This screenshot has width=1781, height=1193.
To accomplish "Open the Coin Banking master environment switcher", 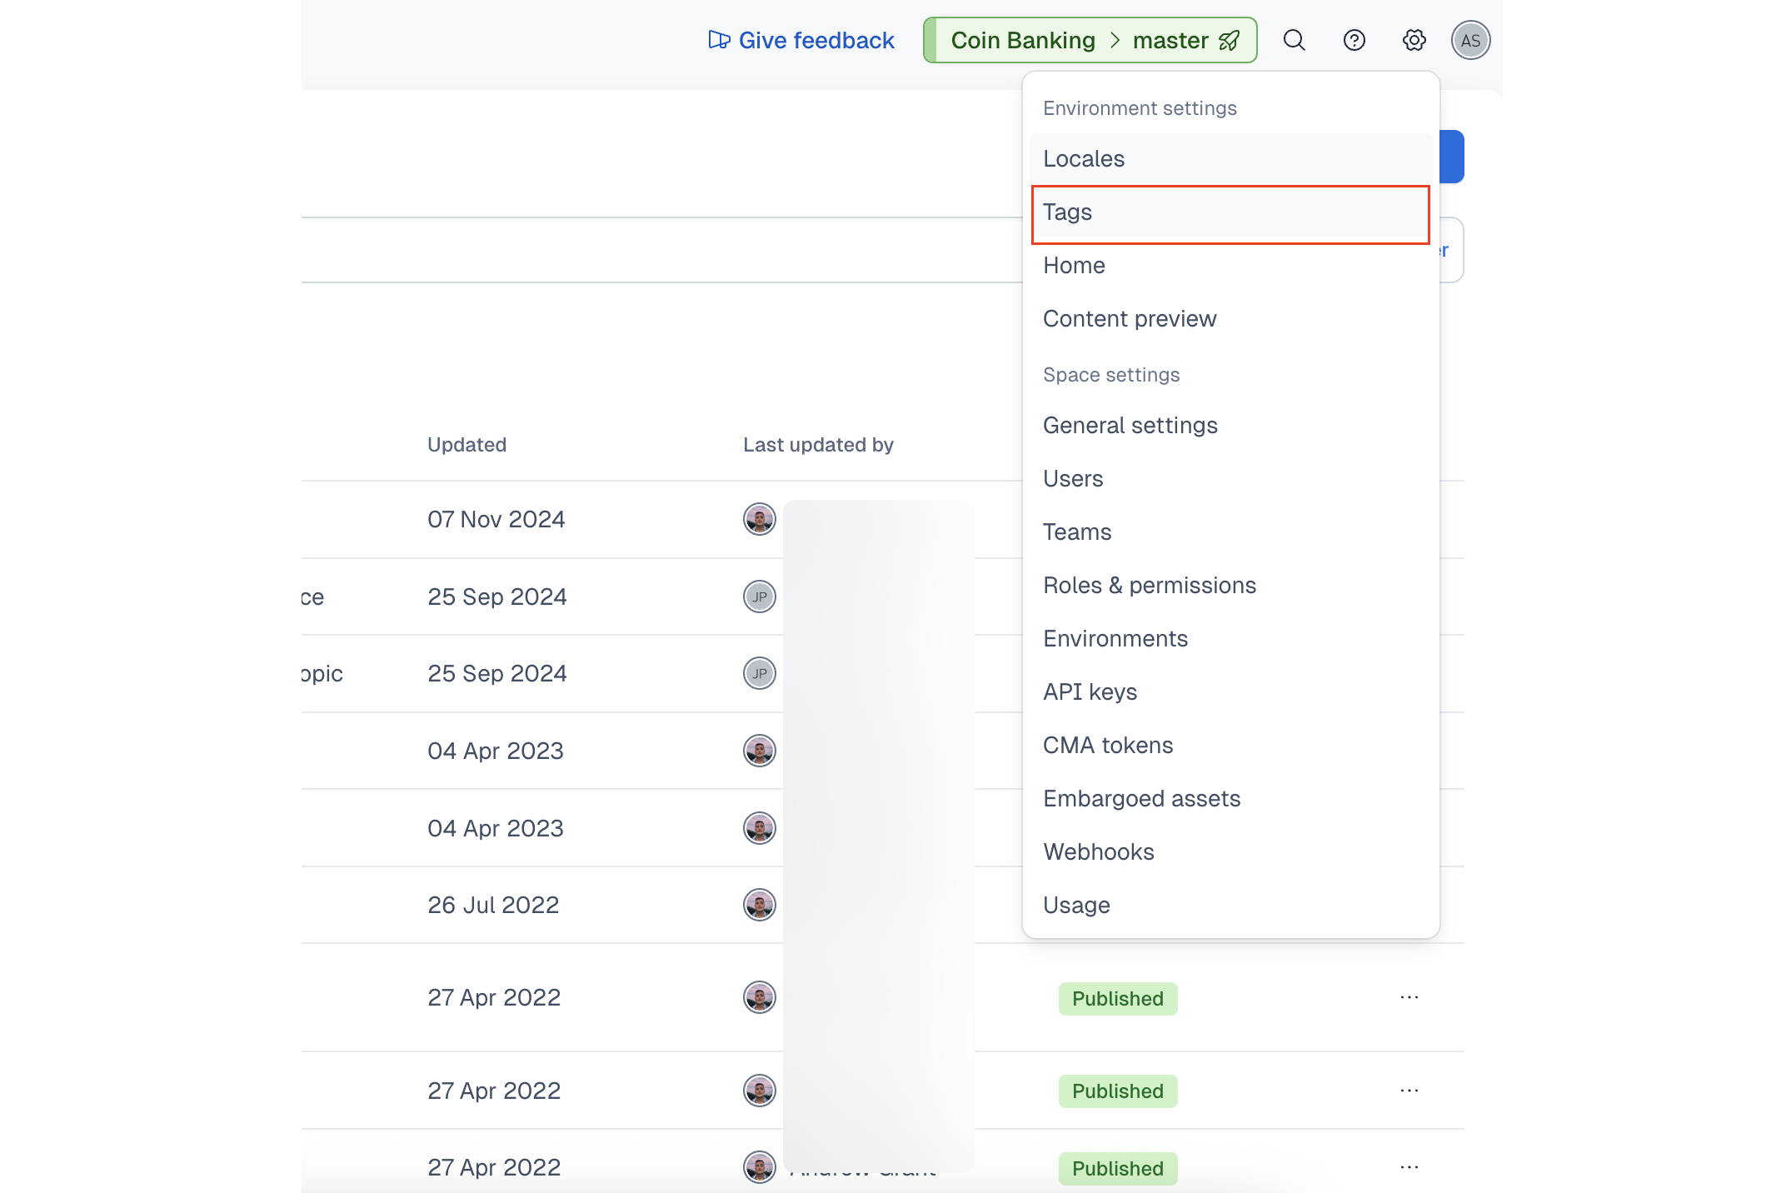I will tap(1090, 40).
